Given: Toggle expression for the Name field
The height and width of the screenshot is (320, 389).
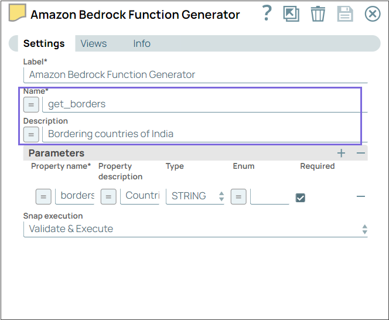Looking at the screenshot, I should [x=31, y=104].
